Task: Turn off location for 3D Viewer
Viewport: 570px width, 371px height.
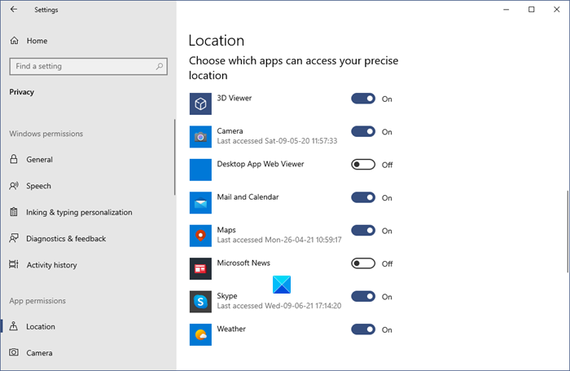Action: 363,99
